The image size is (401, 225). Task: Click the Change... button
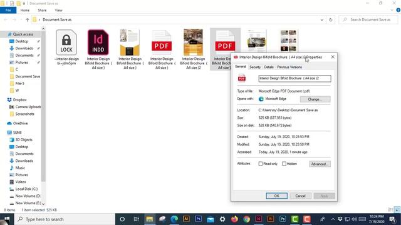pyautogui.click(x=315, y=99)
